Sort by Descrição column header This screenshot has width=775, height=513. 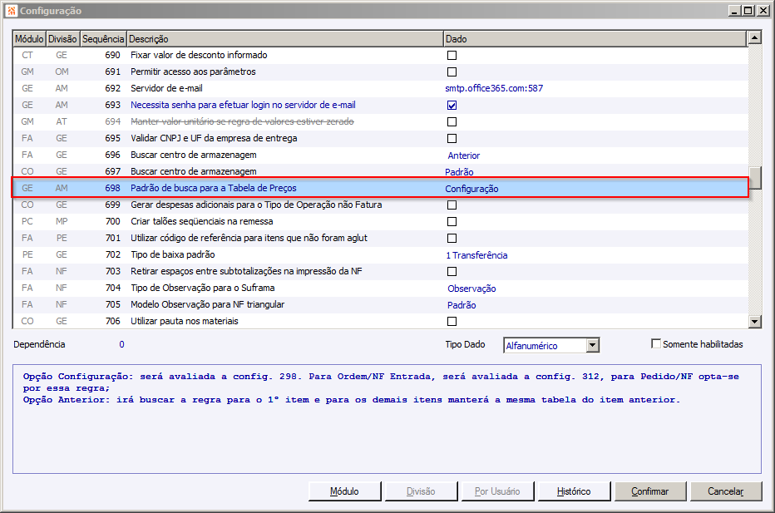pos(284,39)
